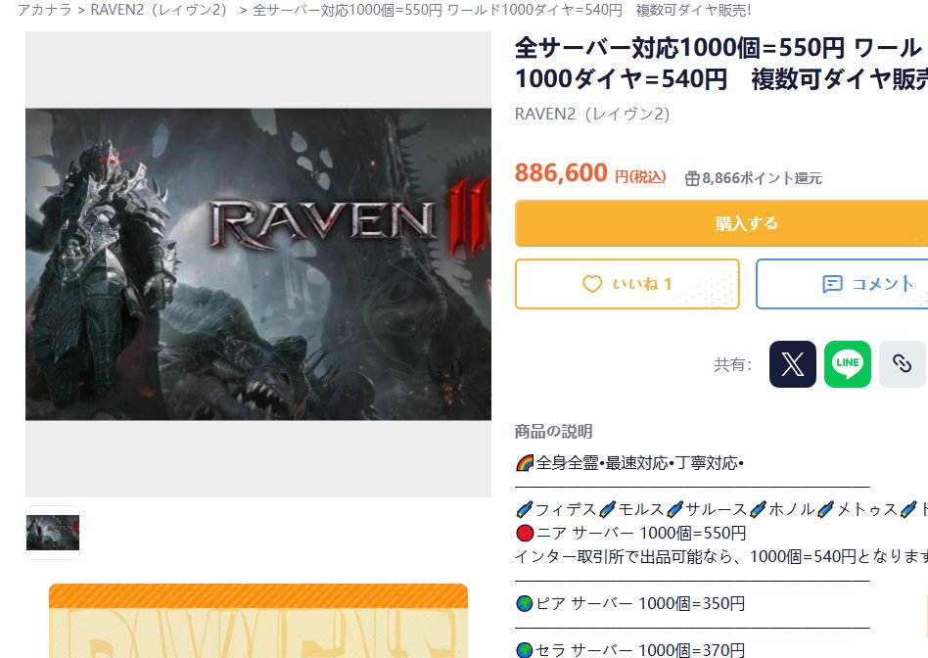Open the コメント comment button
Screen dimensions: 928x658
tap(842, 284)
